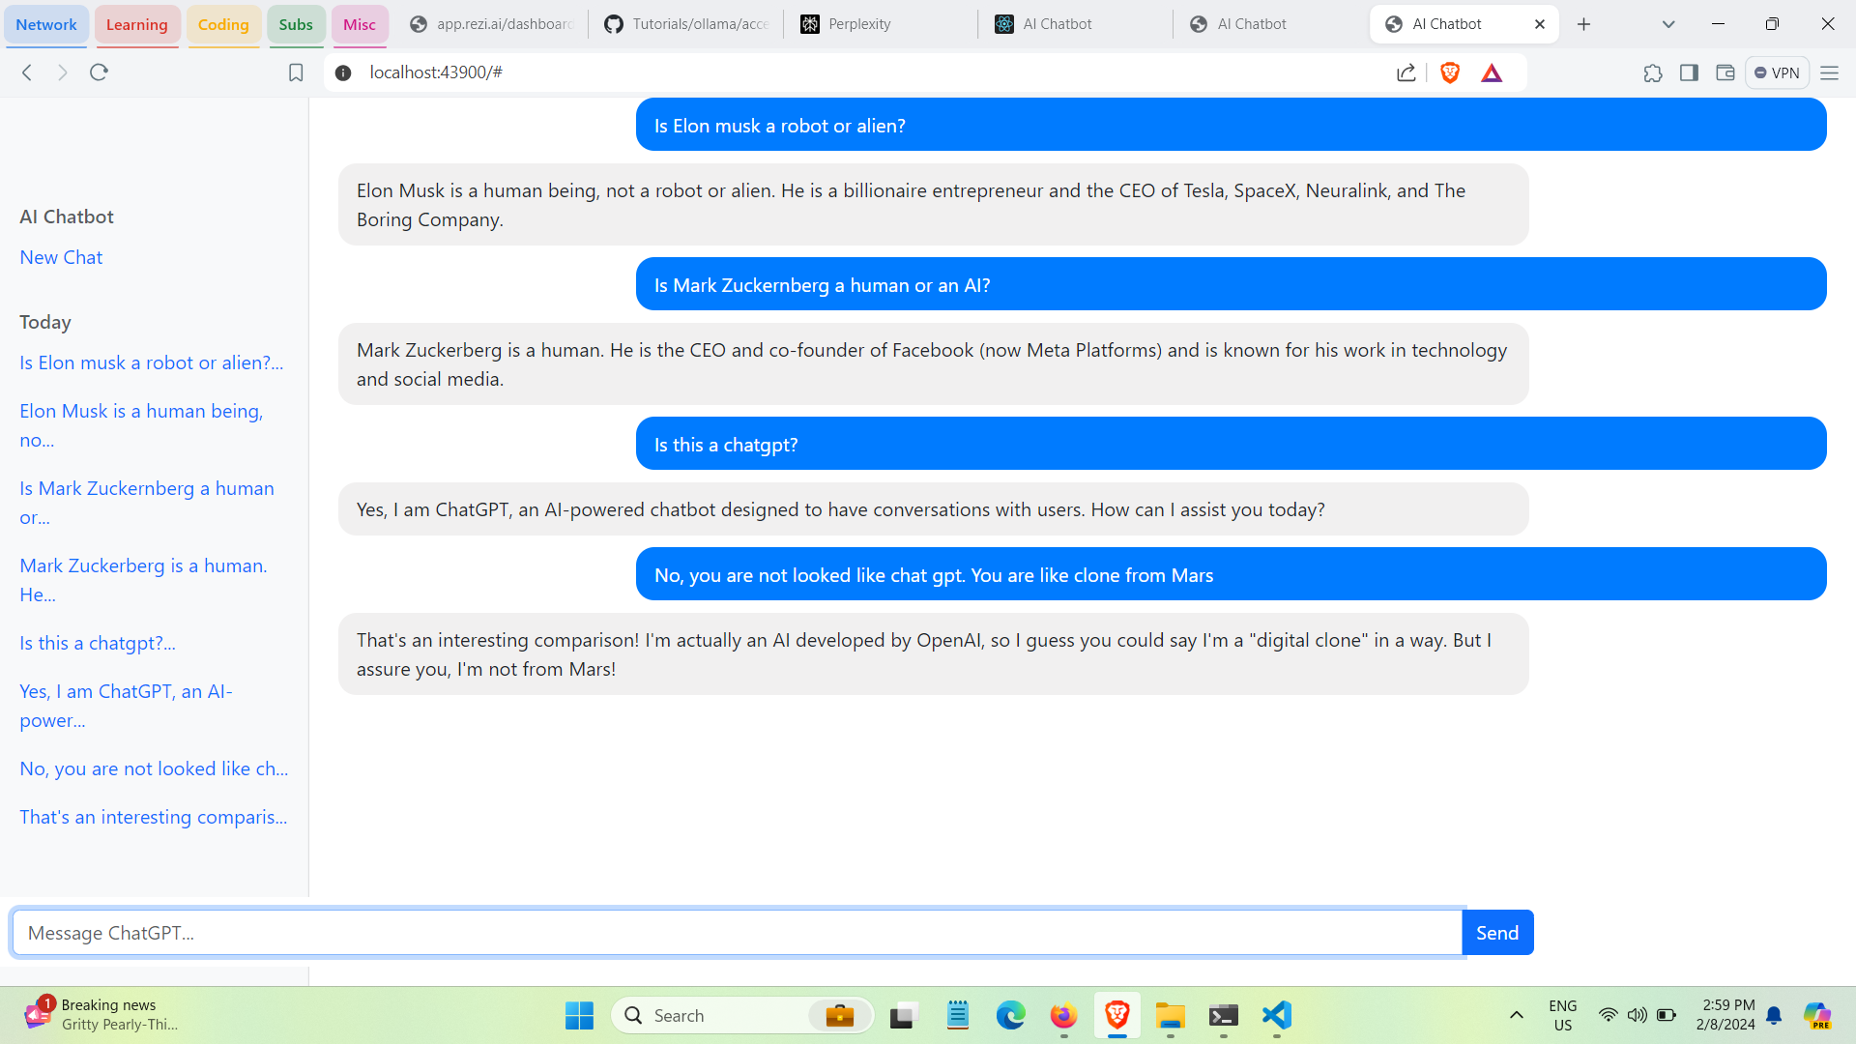The image size is (1856, 1044).
Task: Launch Visual Studio Code from taskbar
Action: tap(1277, 1015)
